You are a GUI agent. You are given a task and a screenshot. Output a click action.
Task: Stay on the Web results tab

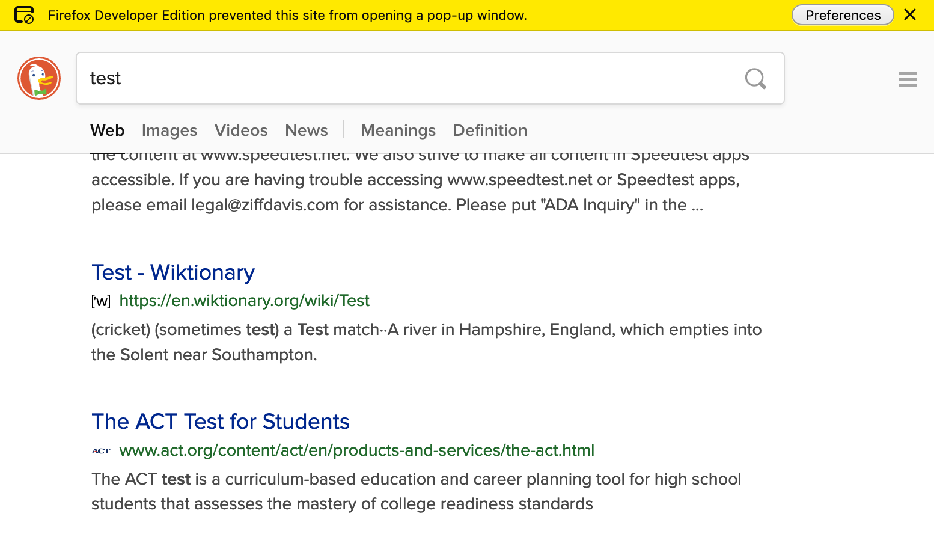pyautogui.click(x=107, y=130)
